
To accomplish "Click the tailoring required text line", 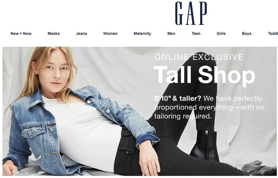I will click(183, 116).
